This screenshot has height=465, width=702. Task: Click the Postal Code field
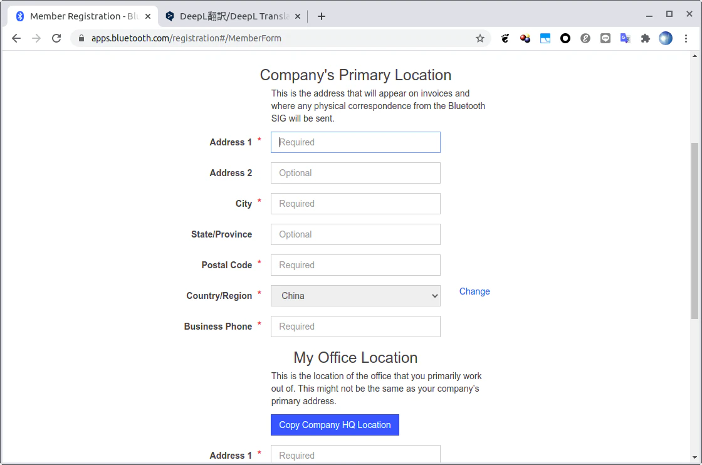coord(355,265)
